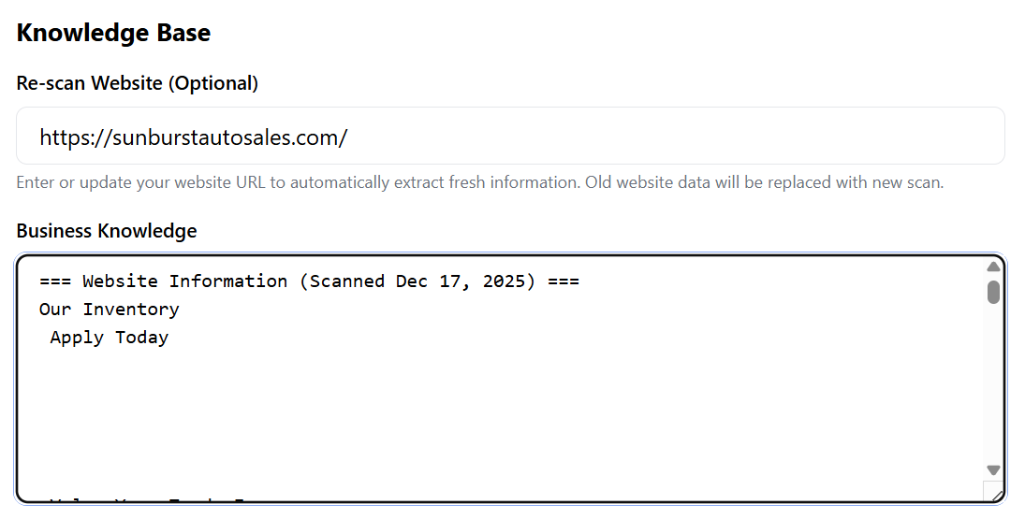
Task: Click the helper text about updating website URL
Action: 479,182
